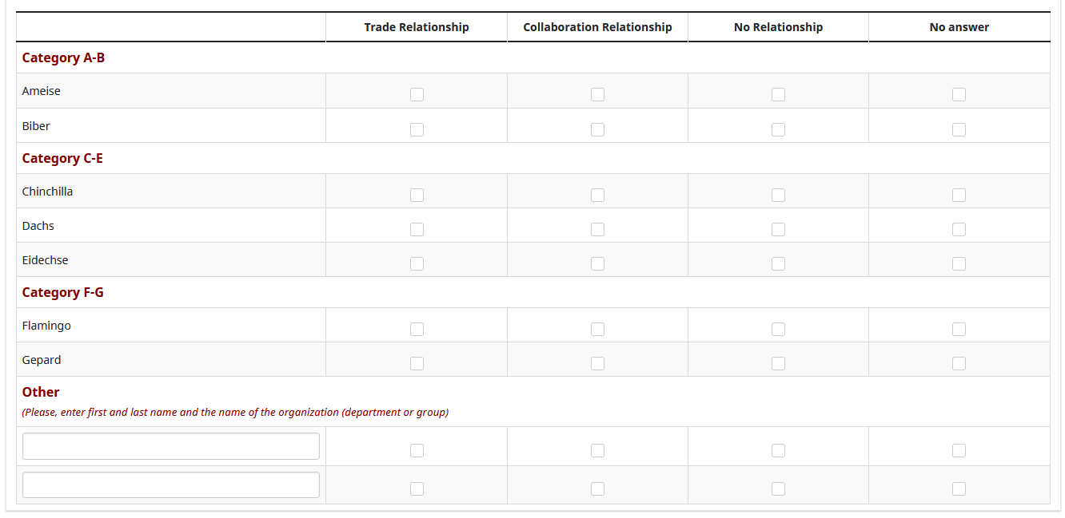Tick Collaboration Relationship for second Other row
Image resolution: width=1065 pixels, height=518 pixels.
click(x=597, y=488)
